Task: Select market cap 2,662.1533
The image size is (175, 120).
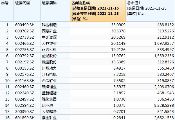Action: [164, 118]
